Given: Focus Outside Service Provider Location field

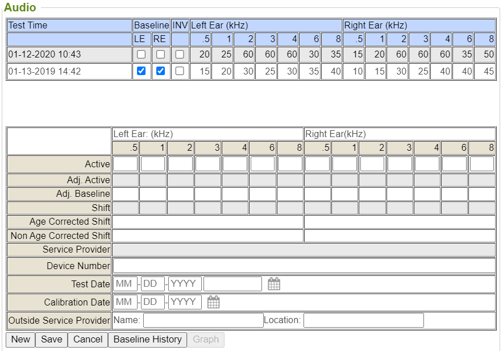Looking at the screenshot, I should pos(363,320).
